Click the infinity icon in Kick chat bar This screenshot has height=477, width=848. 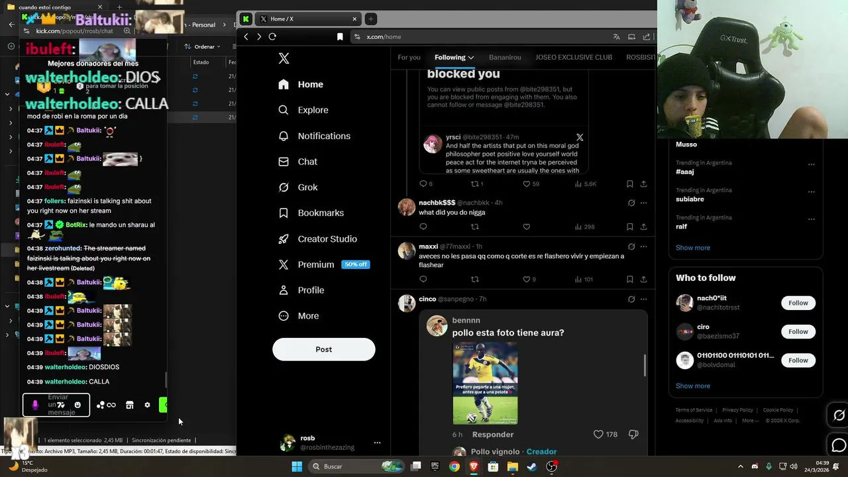point(111,405)
